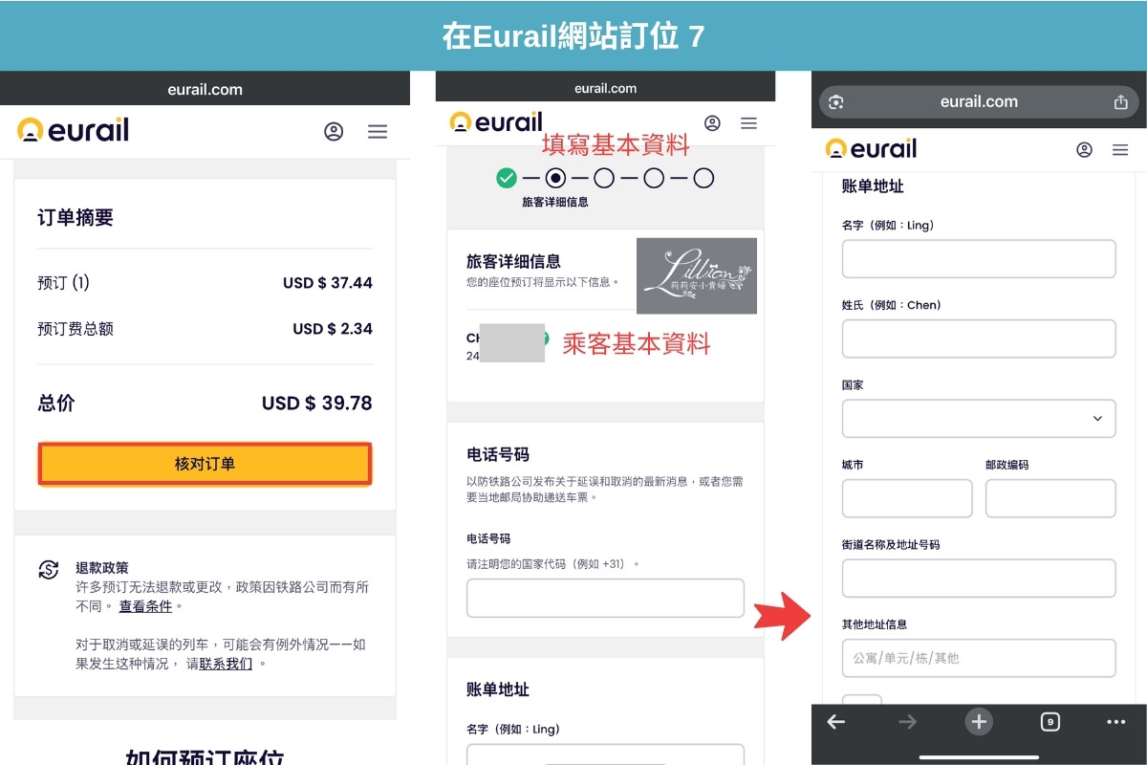Open tab switcher showing 9 tabs
The width and height of the screenshot is (1147, 765).
pyautogui.click(x=1050, y=722)
